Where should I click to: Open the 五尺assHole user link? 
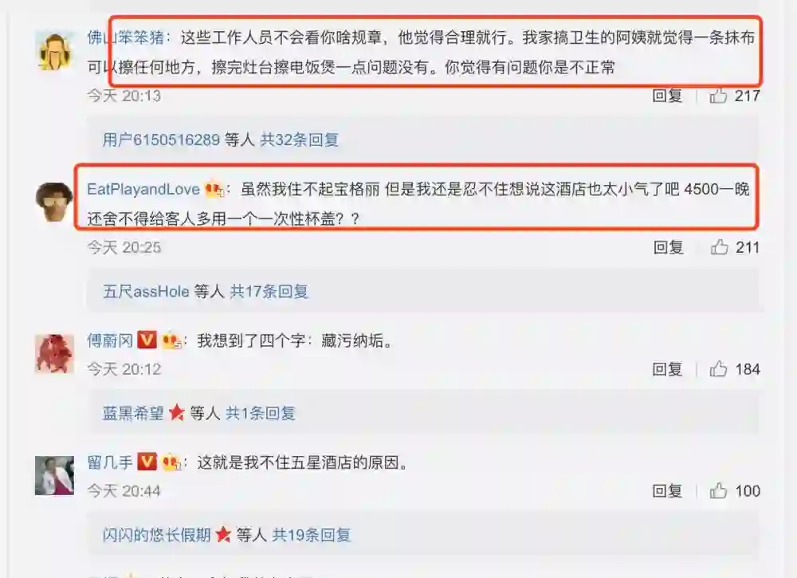tap(146, 292)
